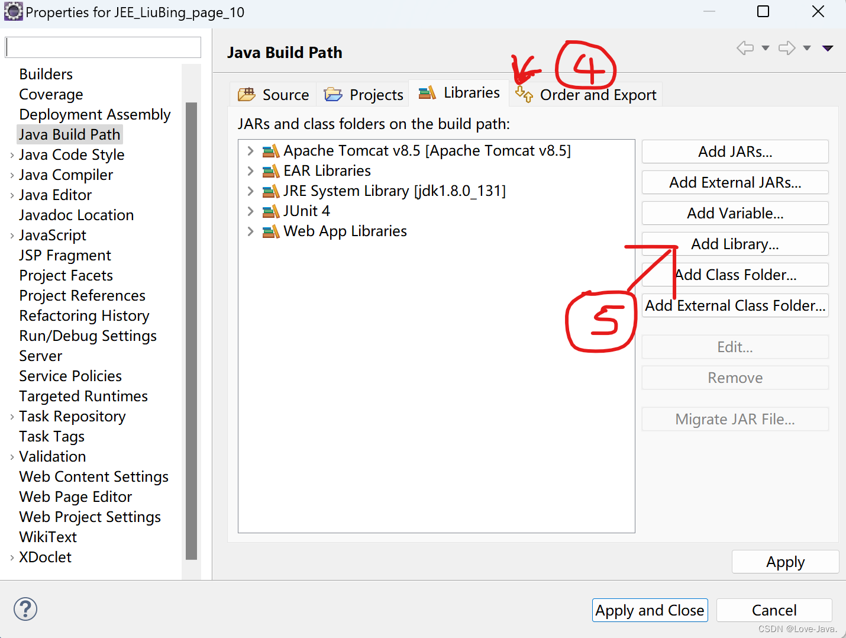The height and width of the screenshot is (638, 846).
Task: Expand the JavaScript category
Action: 12,236
